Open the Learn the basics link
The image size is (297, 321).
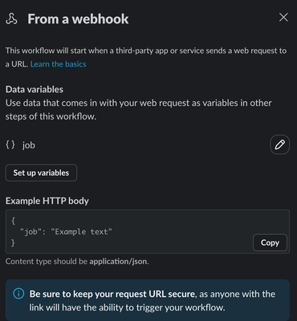[x=58, y=64]
